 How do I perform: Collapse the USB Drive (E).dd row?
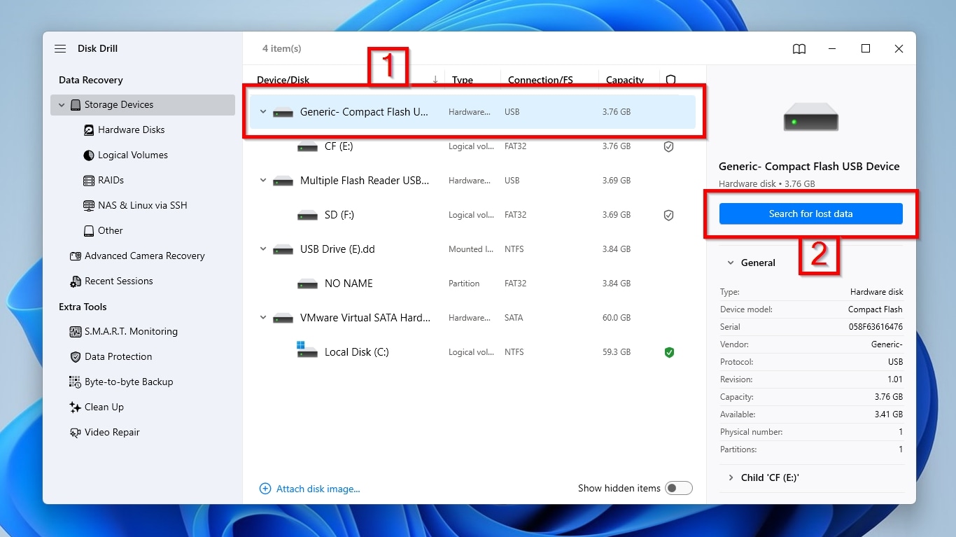263,249
